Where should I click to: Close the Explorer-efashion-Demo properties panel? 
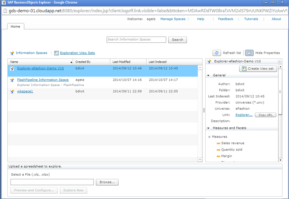(280, 62)
